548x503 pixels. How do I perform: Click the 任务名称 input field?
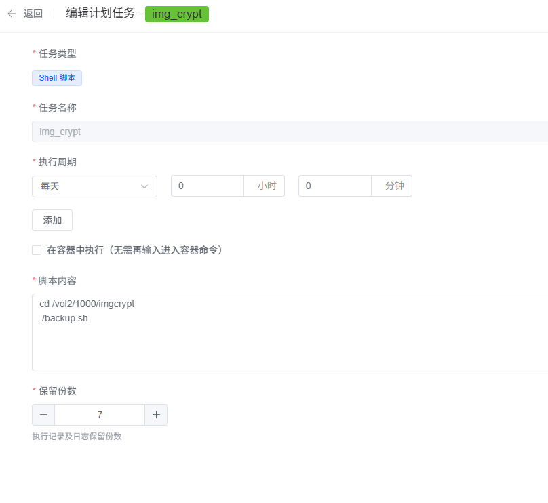tap(290, 132)
